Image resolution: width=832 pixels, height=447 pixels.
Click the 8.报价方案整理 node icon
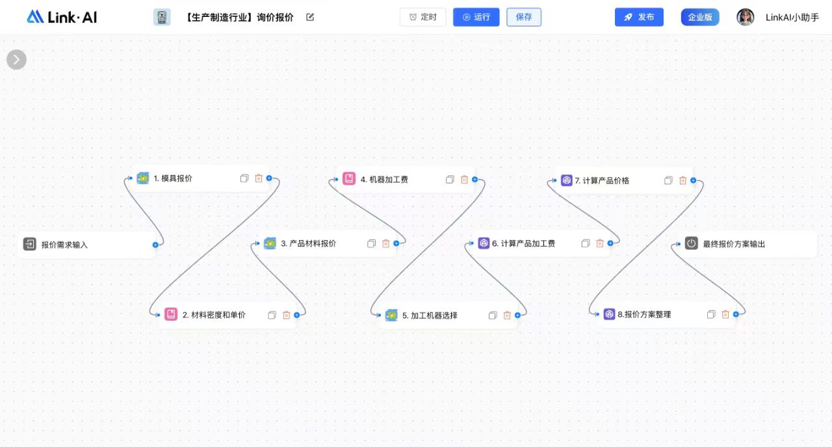point(609,314)
